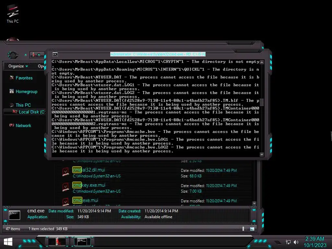Image resolution: width=332 pixels, height=249 pixels.
Task: Click the cmd window scroll up arrow
Action: coord(262,62)
